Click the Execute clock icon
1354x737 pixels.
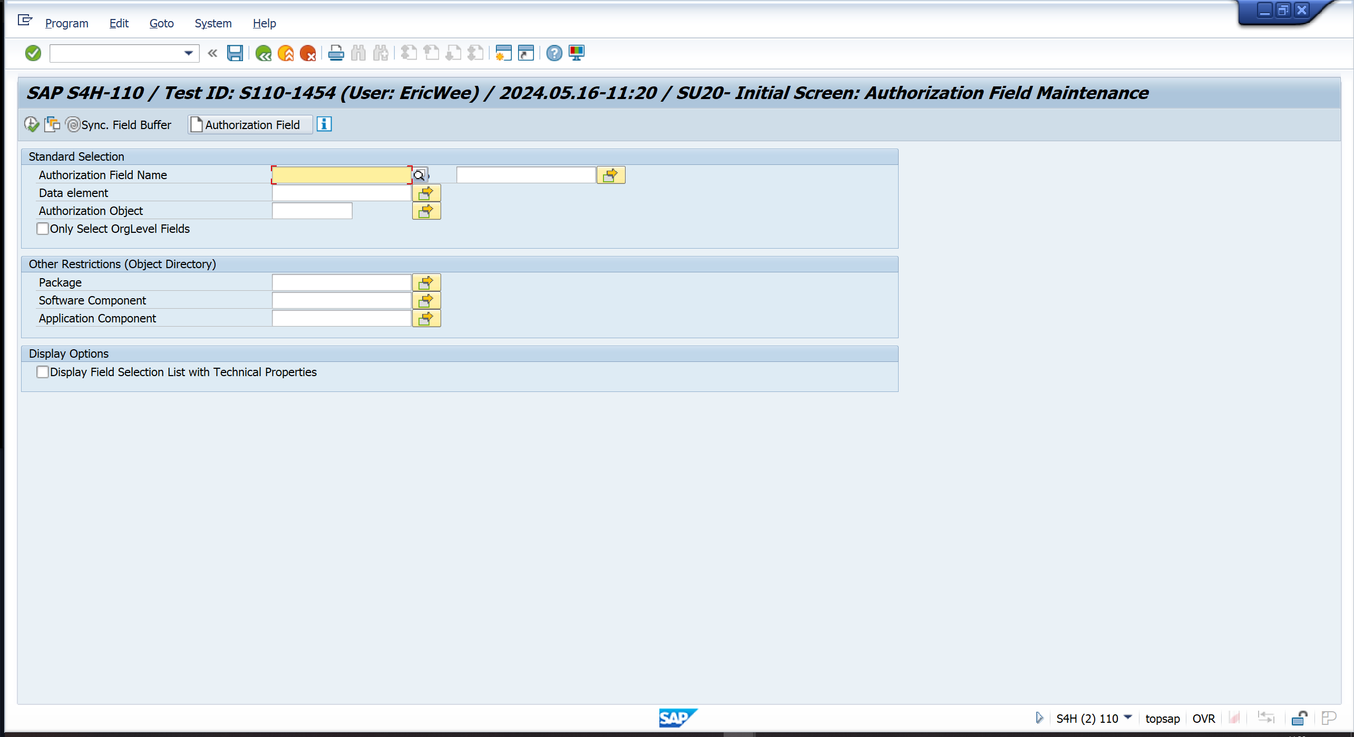click(32, 124)
